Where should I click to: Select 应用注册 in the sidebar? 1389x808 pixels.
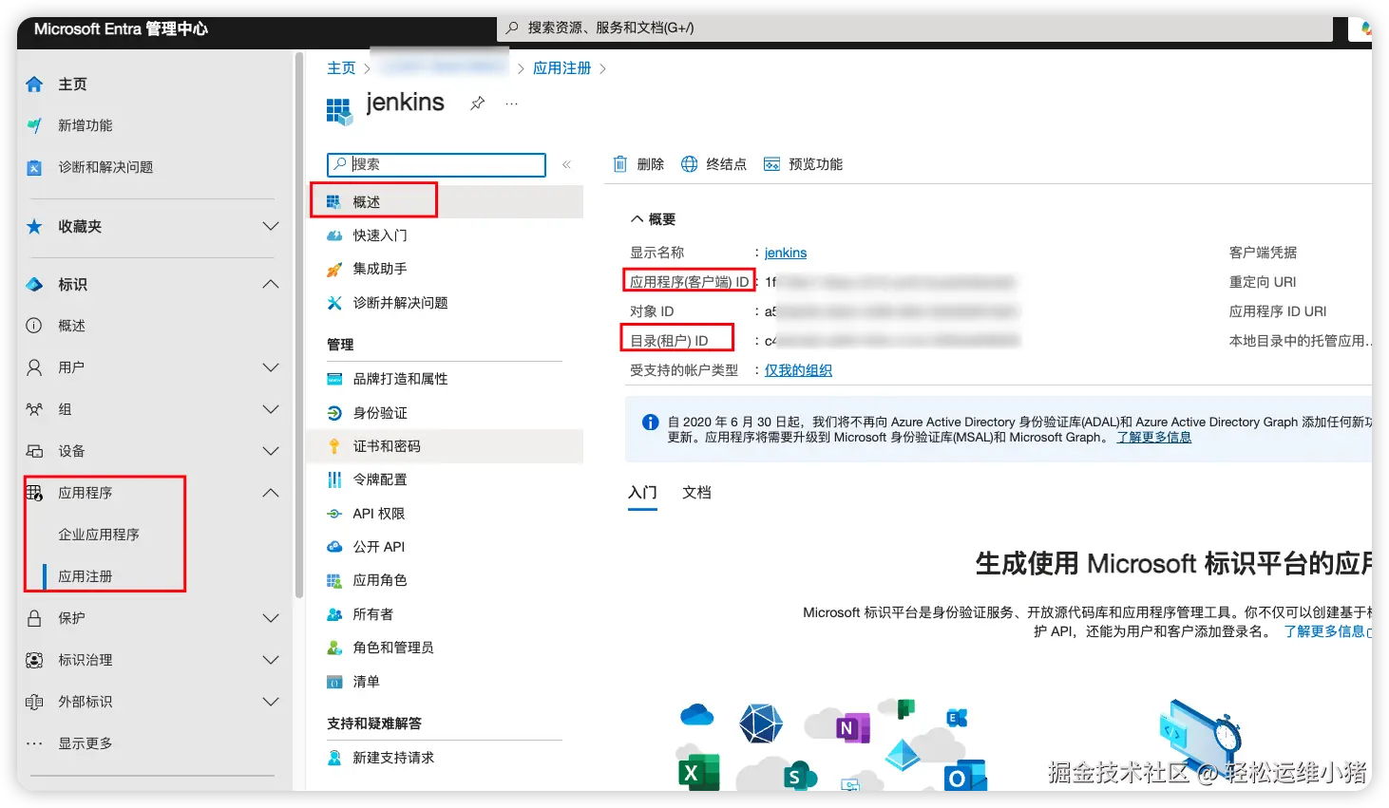click(x=86, y=576)
